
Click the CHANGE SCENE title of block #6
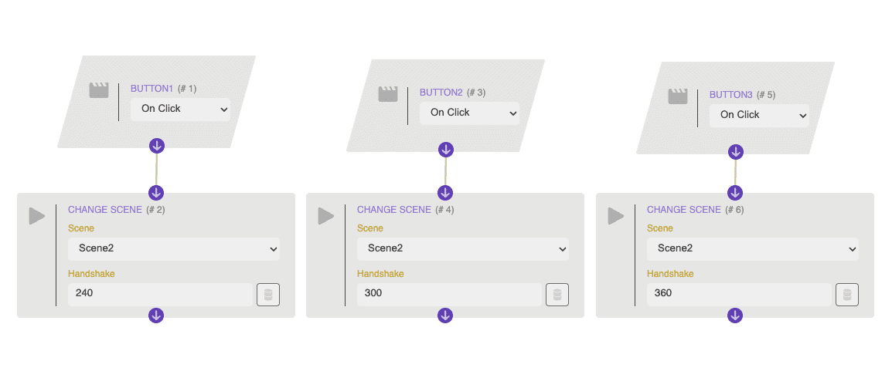click(683, 210)
